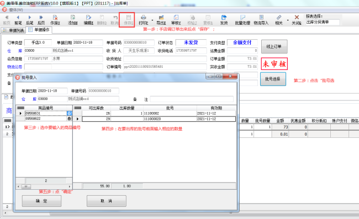Import logistics with 物流导入 icon
This screenshot has width=359, height=219.
coord(261,20)
